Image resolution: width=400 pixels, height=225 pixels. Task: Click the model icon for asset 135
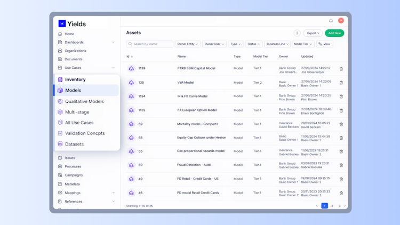(131, 83)
